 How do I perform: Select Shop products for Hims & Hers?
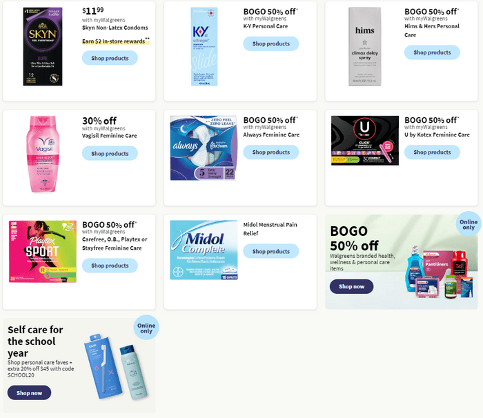tap(432, 52)
